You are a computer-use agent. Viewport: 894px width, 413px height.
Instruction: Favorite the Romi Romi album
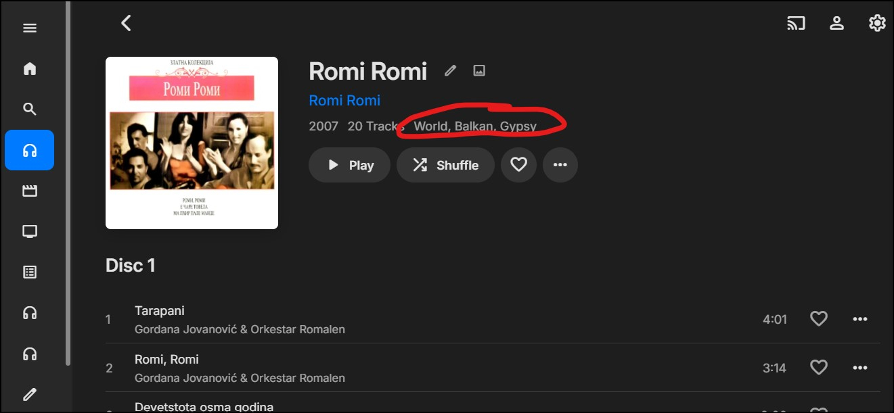[x=518, y=165]
